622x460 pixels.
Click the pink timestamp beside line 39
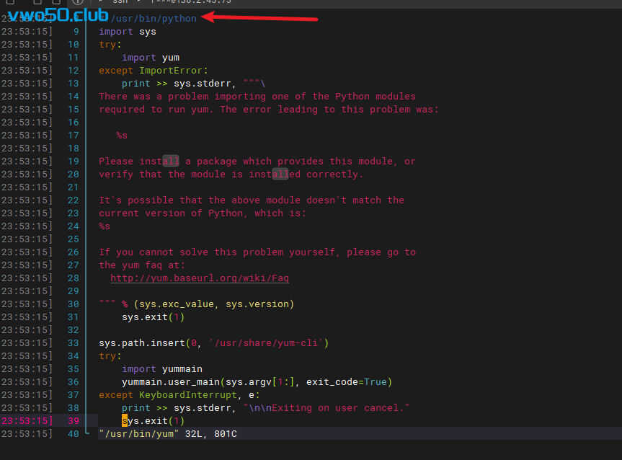[x=26, y=421]
